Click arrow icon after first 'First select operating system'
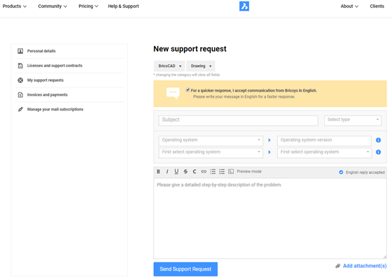Viewport: 392px width, 277px height. [269, 152]
